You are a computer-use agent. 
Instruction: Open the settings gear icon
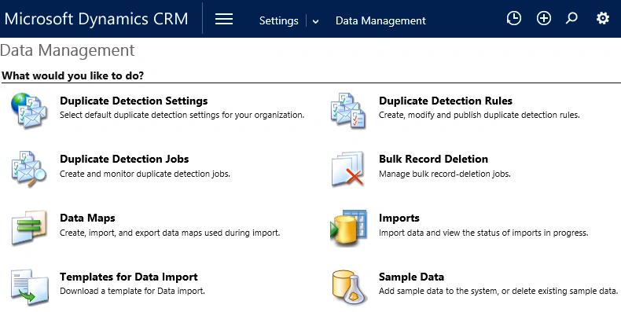pos(602,18)
